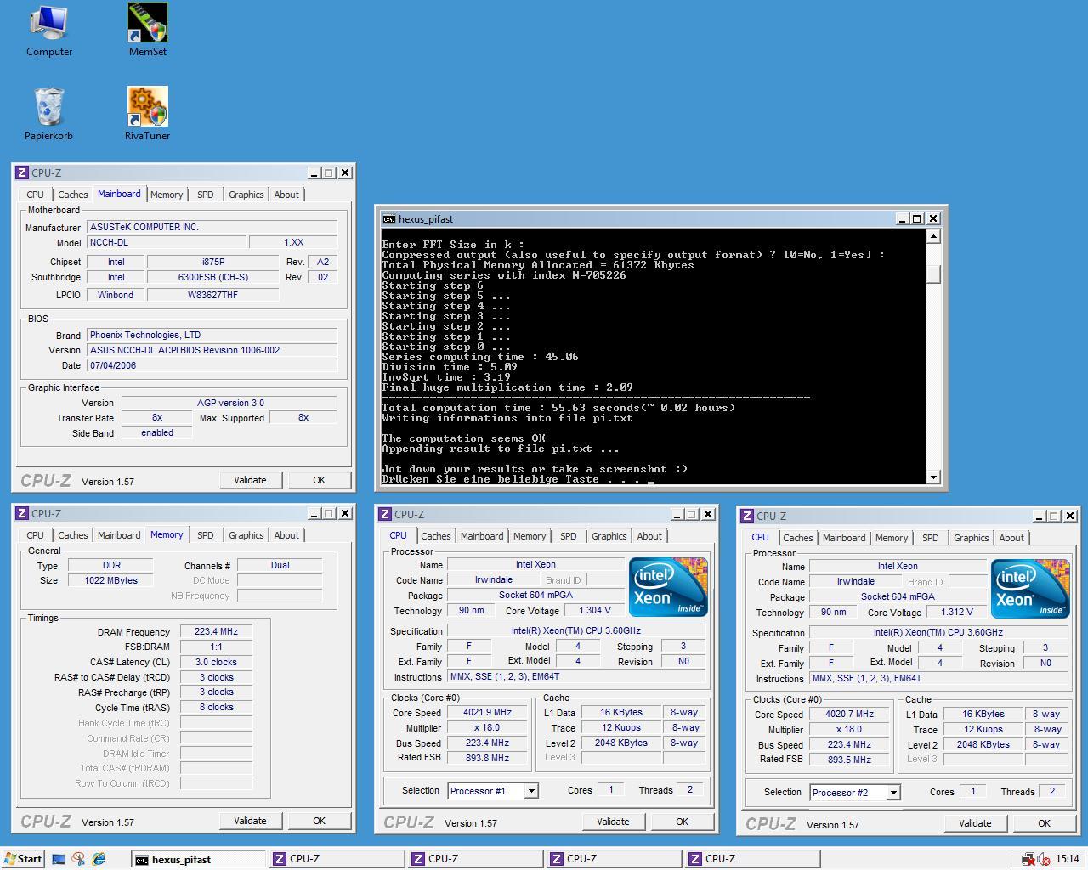Click the Core Voltage value 1.304 V
Screen dimensions: 1088x870
point(593,610)
